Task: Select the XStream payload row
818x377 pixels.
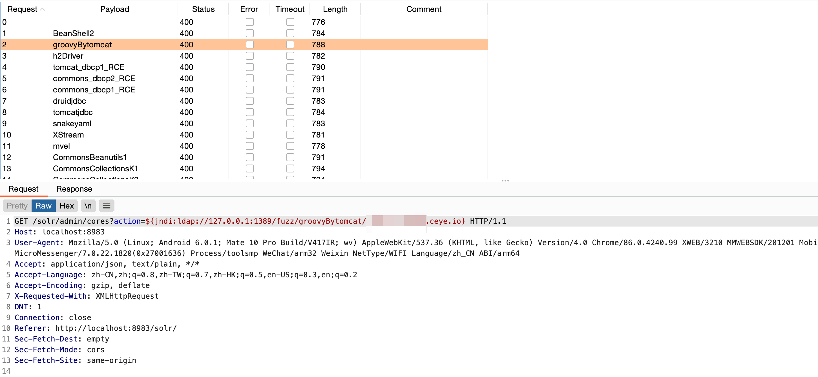Action: (68, 135)
